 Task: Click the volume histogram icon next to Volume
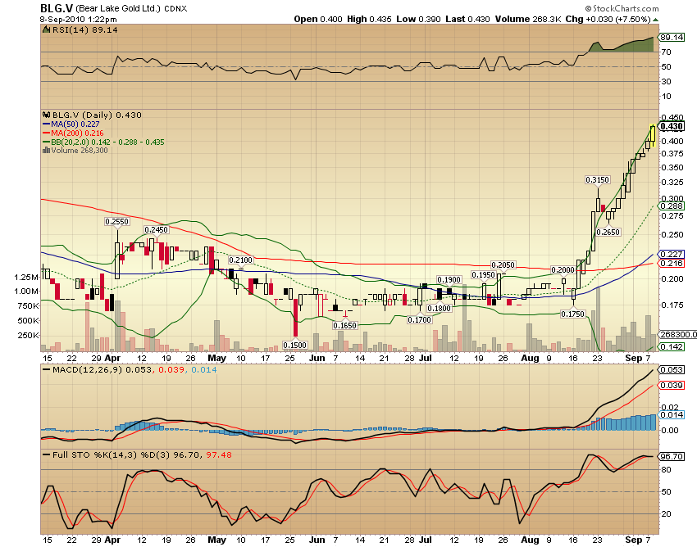47,151
